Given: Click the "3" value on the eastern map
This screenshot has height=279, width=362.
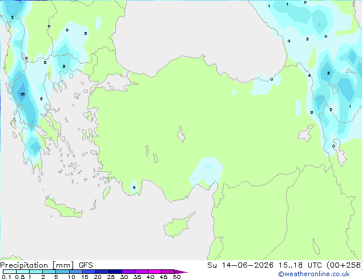Looking at the screenshot, I should click(328, 73).
